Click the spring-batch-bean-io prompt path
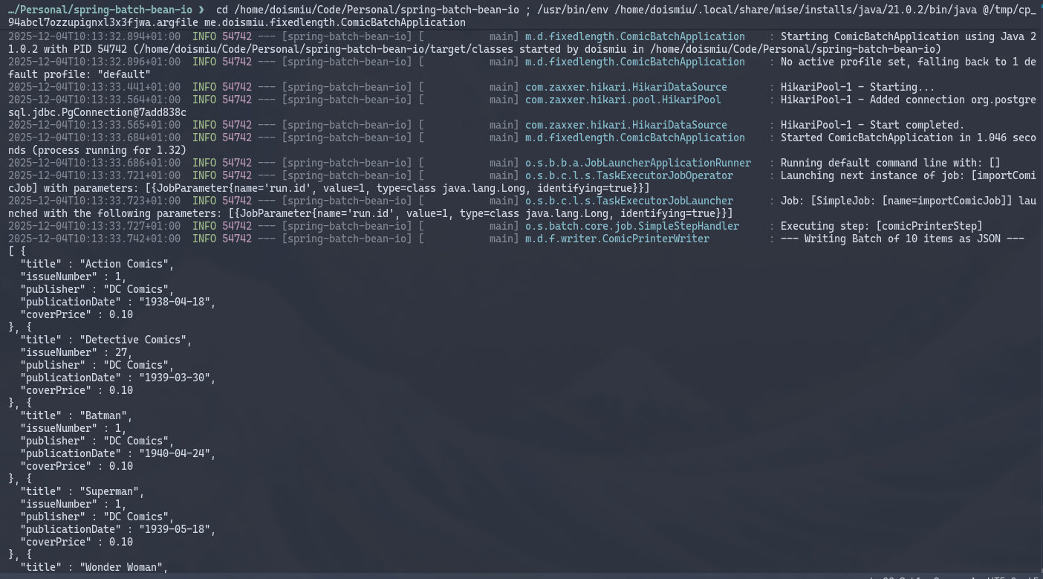The image size is (1043, 579). pos(97,10)
